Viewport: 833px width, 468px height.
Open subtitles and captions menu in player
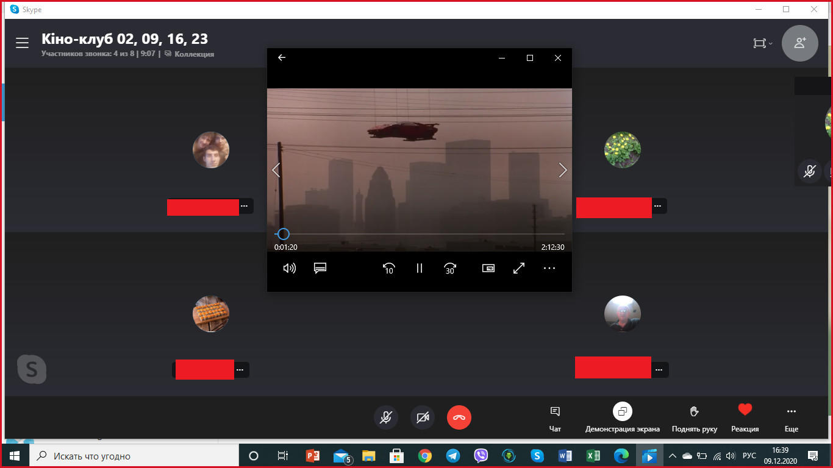pyautogui.click(x=320, y=268)
